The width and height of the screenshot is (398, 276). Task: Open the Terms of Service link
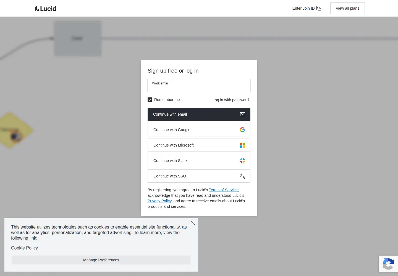pos(223,190)
